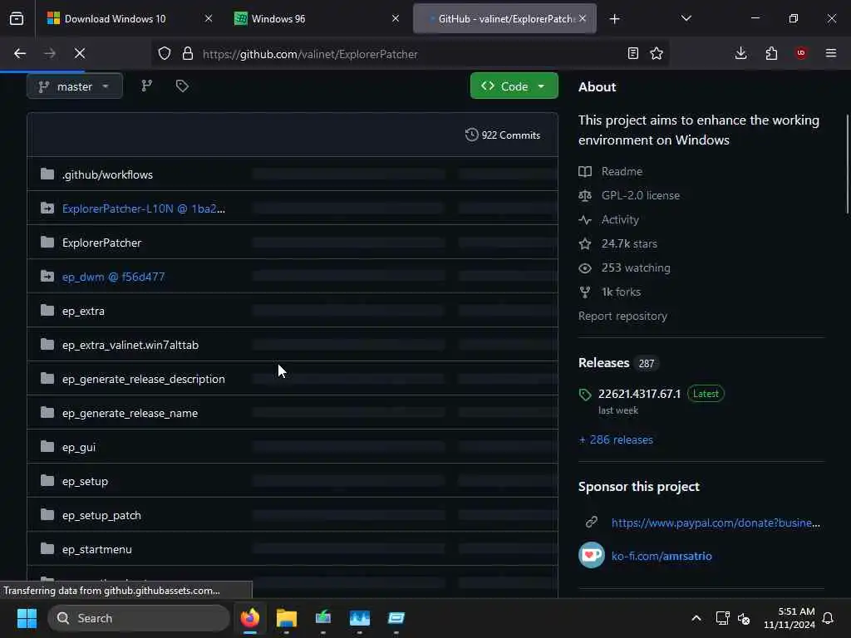
Task: Expand the list all tabs chevron
Action: click(686, 19)
